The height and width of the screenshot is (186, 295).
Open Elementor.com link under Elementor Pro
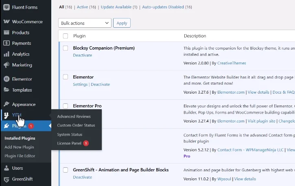click(231, 121)
